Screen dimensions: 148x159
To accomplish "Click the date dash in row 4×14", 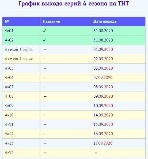I will tap(96, 153).
